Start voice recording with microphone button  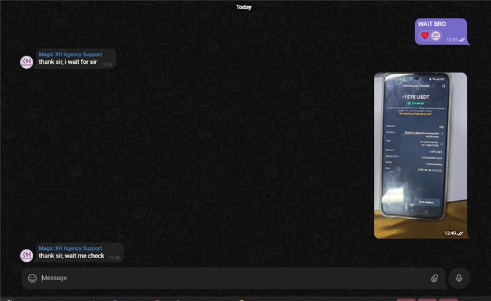click(x=458, y=278)
